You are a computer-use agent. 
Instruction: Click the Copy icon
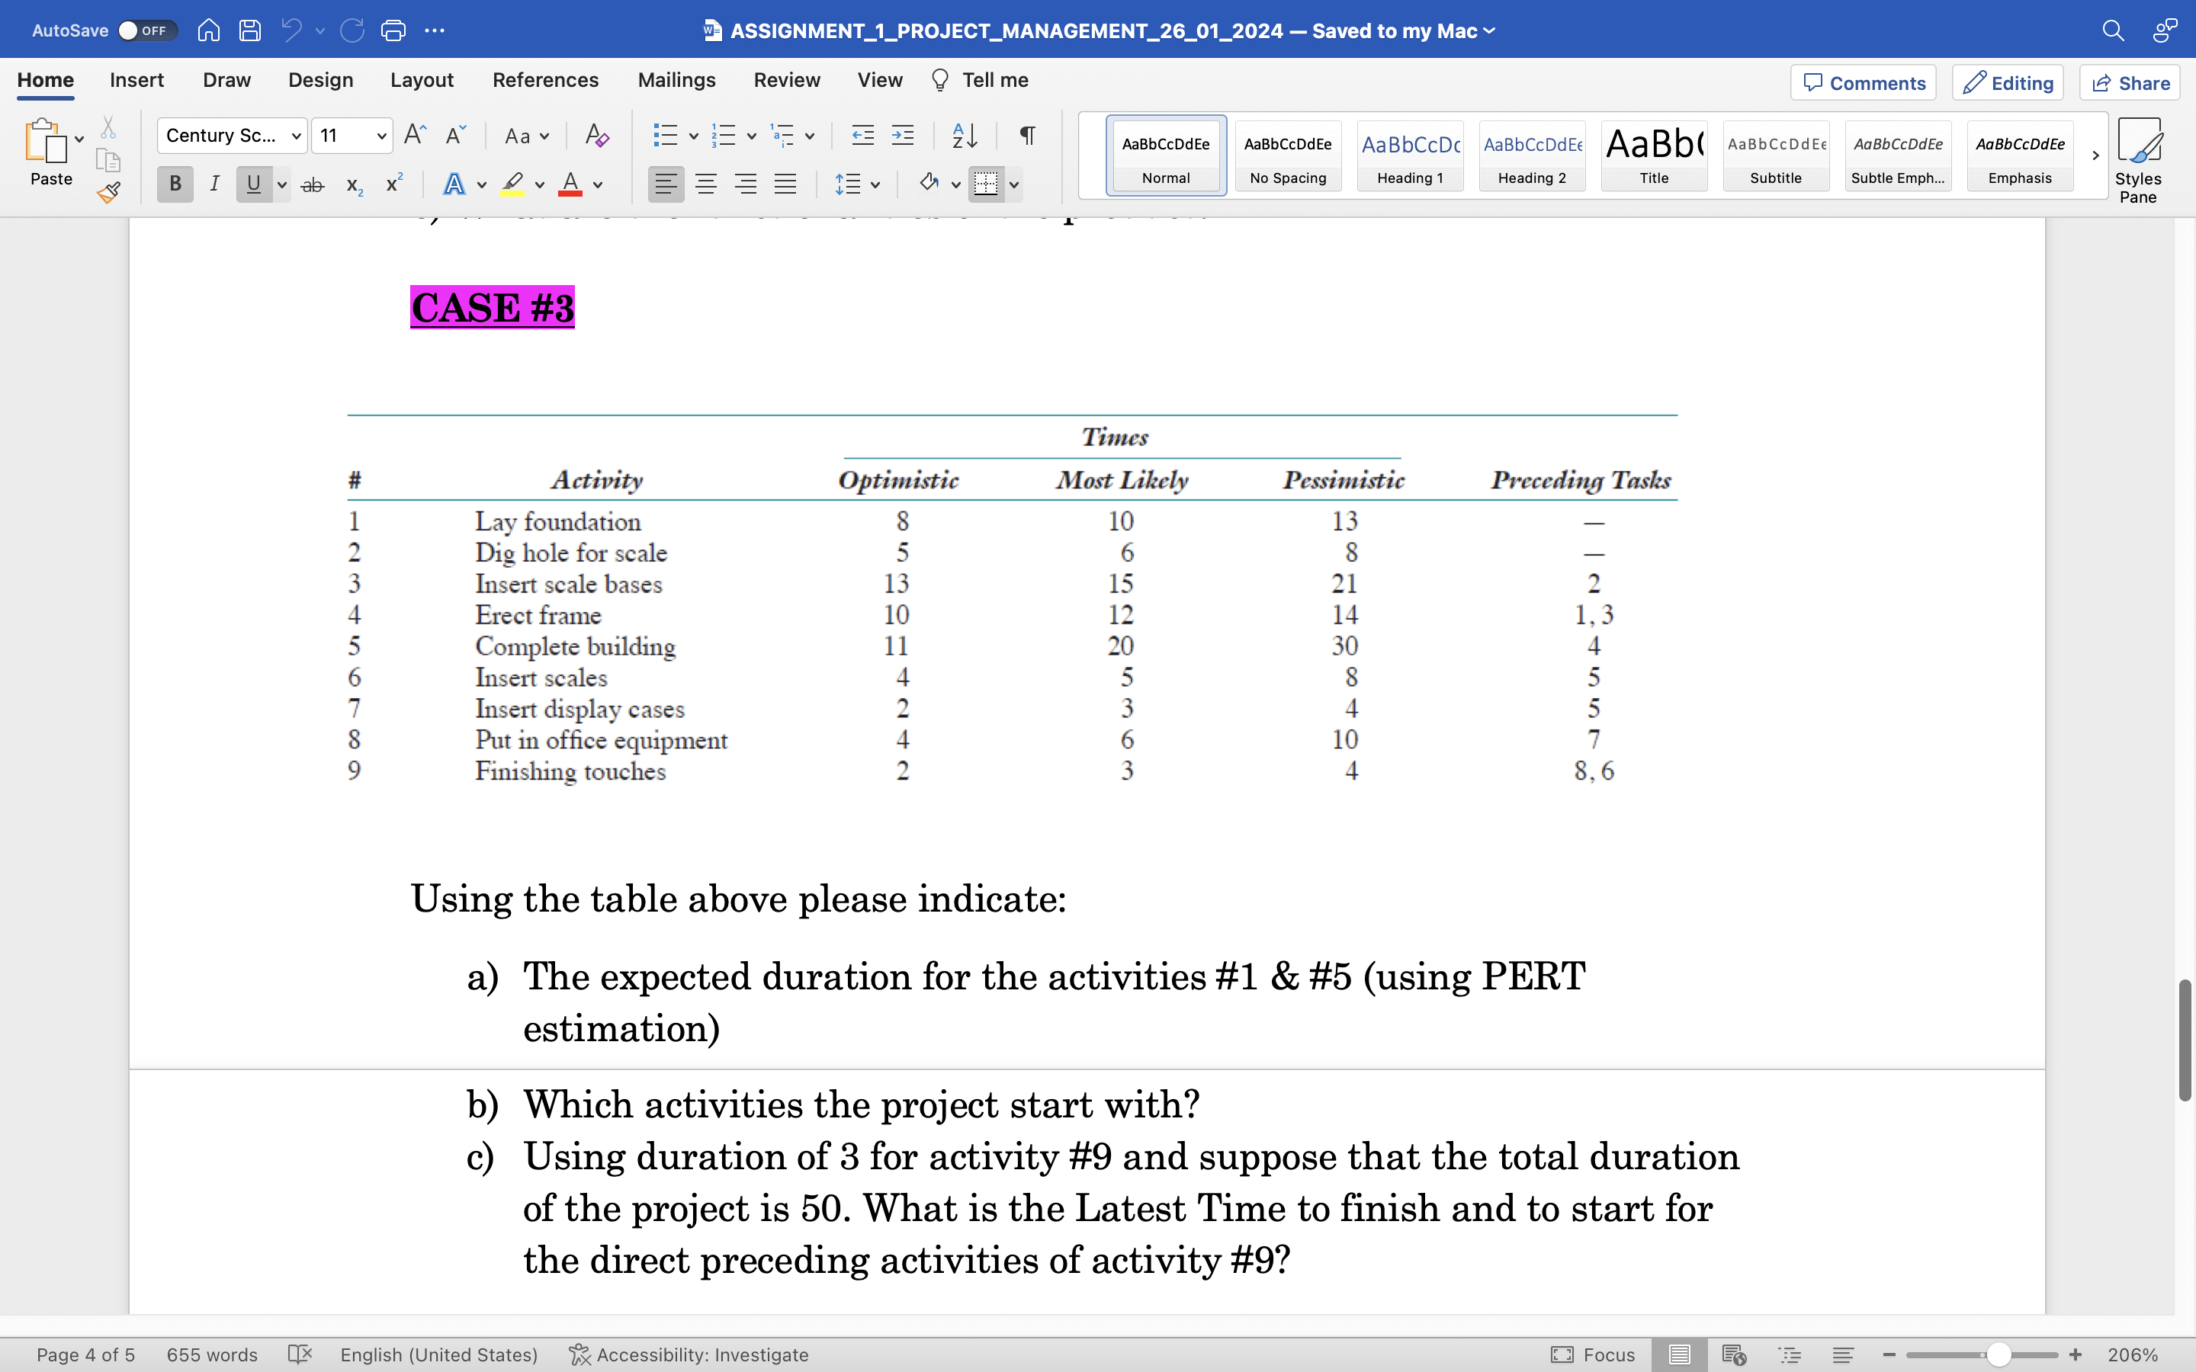(x=108, y=160)
